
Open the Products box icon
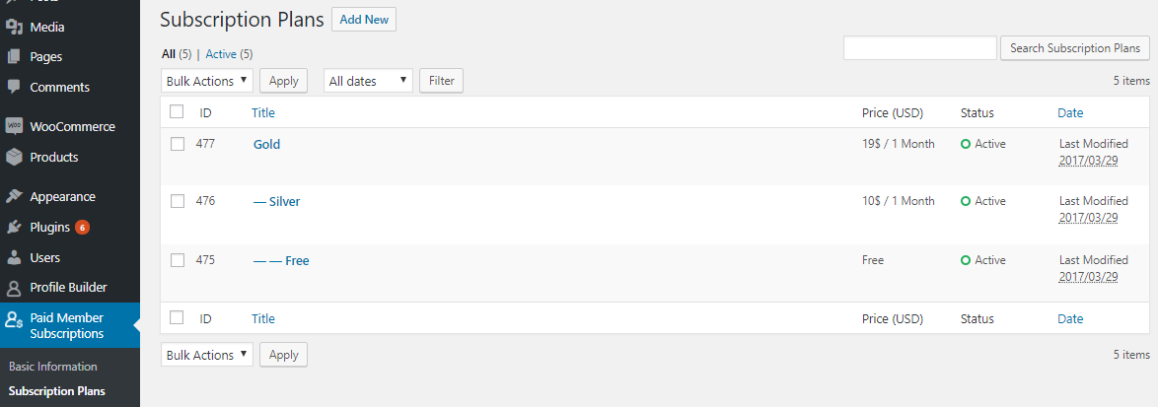[14, 157]
